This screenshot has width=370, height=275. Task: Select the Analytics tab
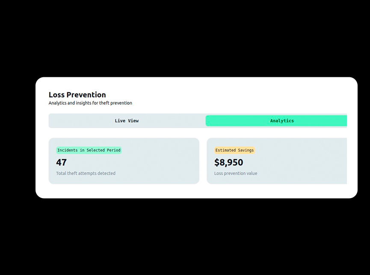[x=281, y=121]
